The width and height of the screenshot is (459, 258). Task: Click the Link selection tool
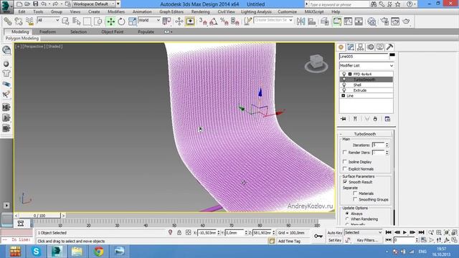coord(8,21)
